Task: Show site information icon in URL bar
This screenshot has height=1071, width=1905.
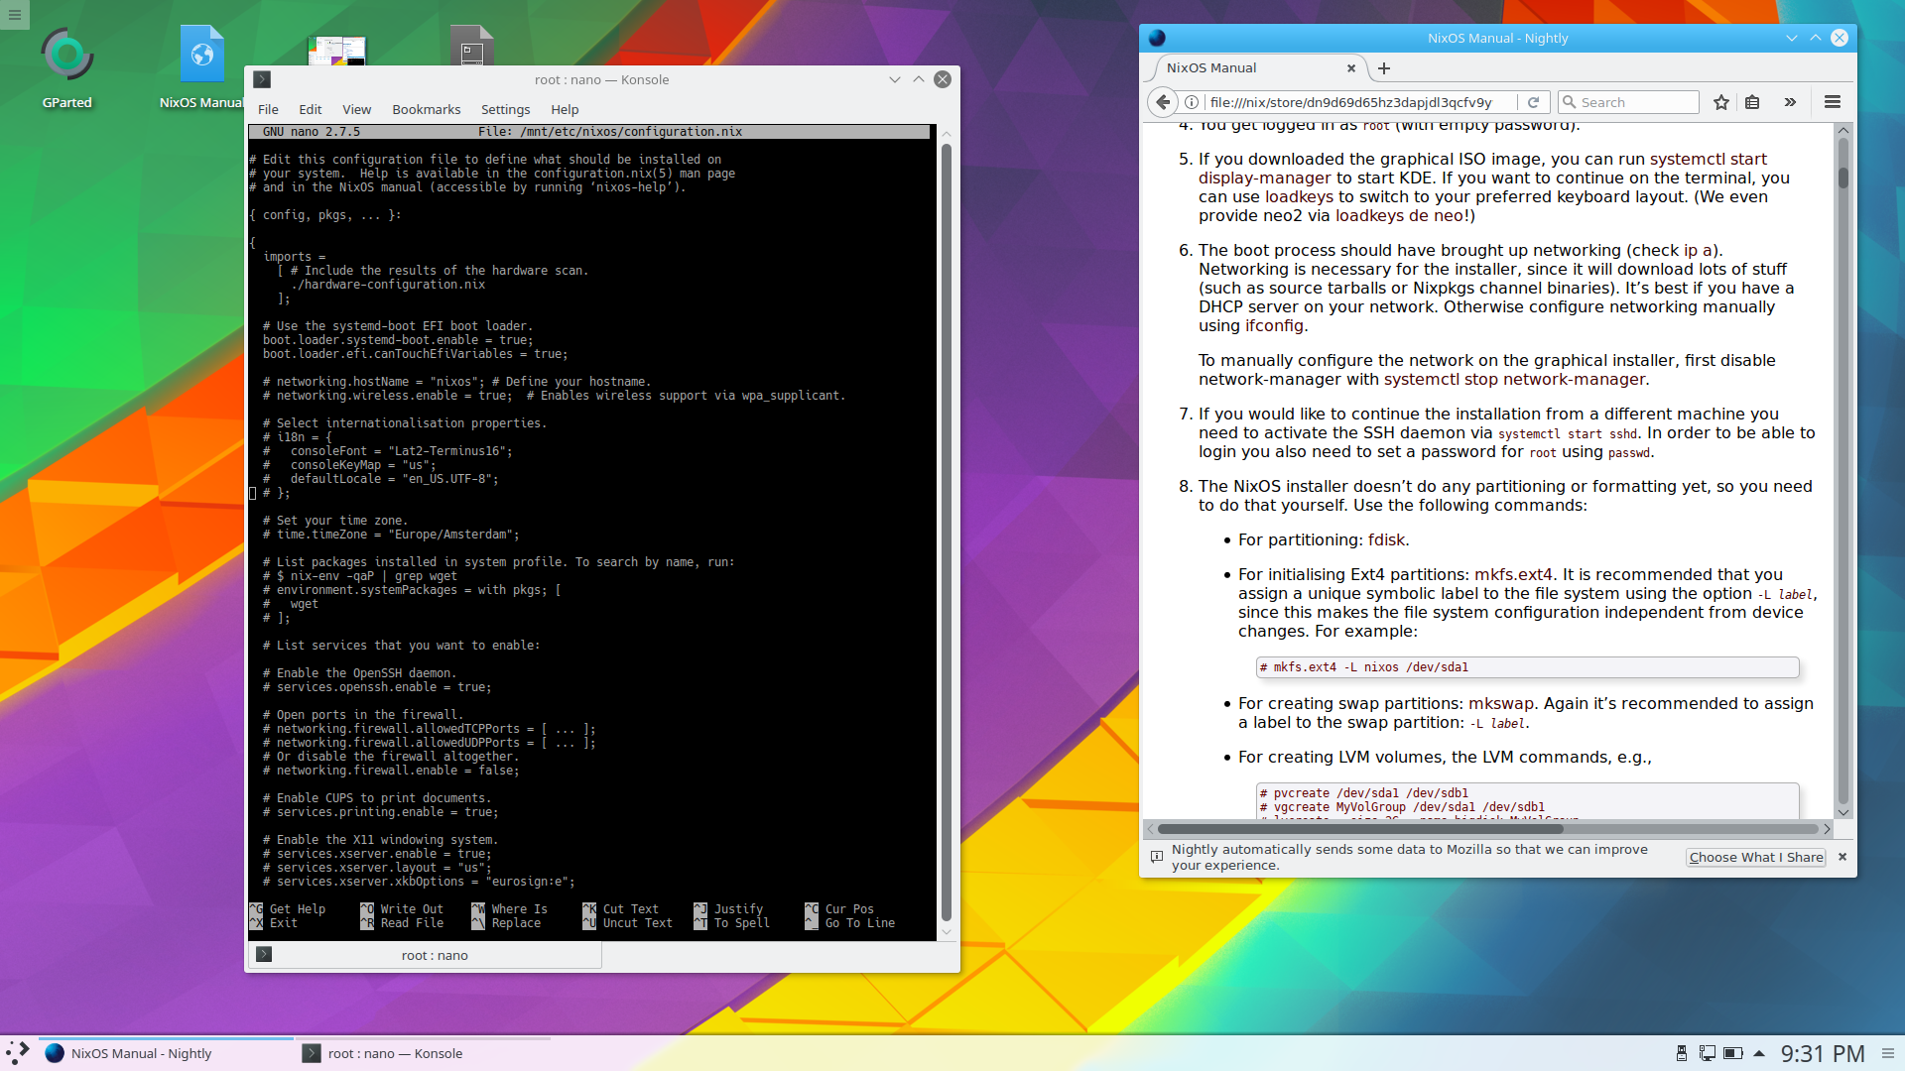Action: click(x=1192, y=102)
